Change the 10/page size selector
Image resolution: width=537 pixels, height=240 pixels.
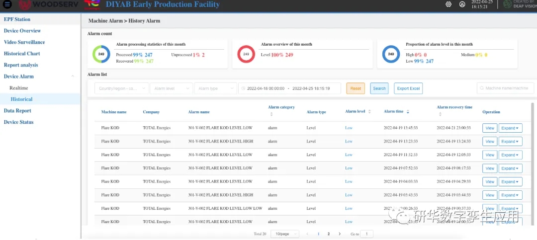[x=284, y=234]
